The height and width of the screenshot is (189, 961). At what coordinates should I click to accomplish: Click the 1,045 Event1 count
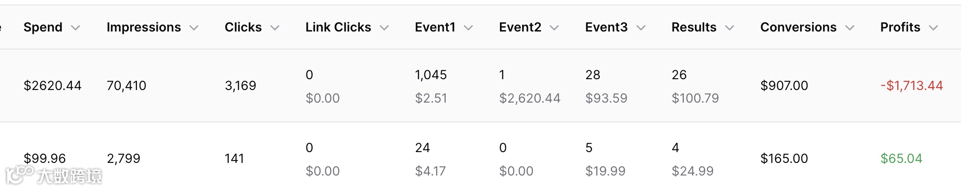431,75
